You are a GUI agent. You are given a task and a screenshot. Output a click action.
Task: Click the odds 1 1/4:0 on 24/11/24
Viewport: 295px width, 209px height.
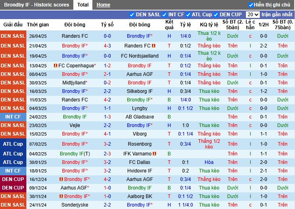point(185,205)
